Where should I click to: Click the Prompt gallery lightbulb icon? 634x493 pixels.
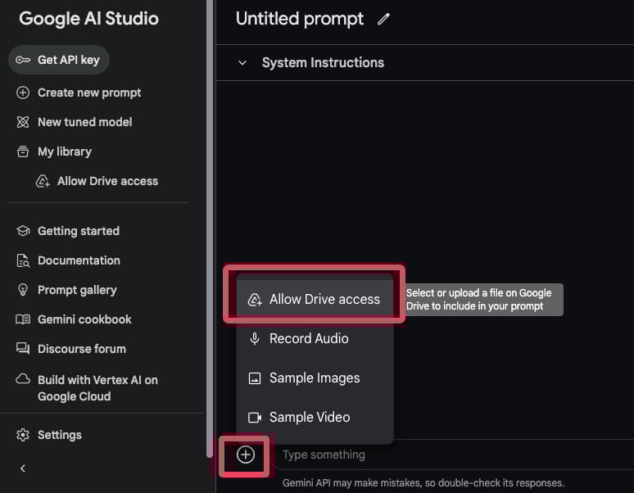pos(23,290)
